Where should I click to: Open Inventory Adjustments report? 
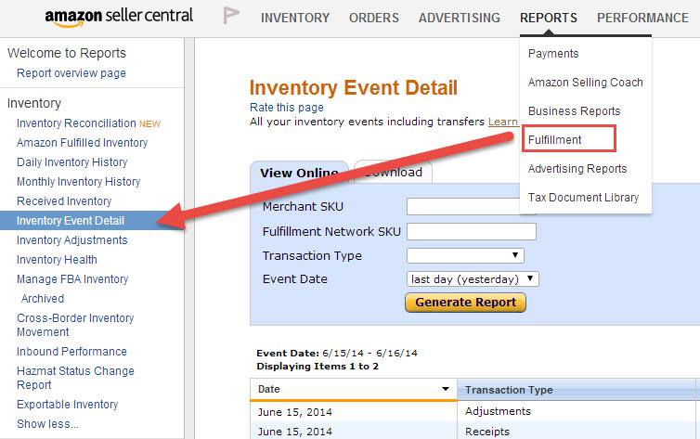coord(71,240)
